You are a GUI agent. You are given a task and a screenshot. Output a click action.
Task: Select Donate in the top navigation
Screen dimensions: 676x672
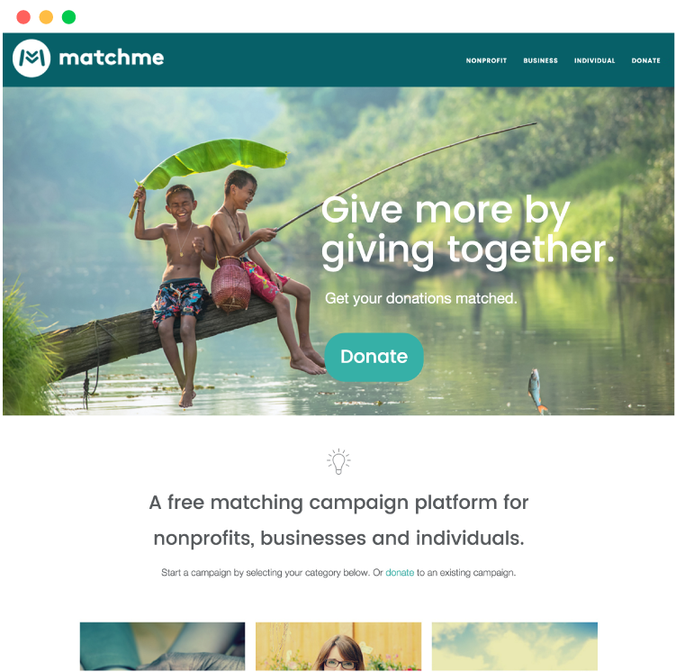645,61
